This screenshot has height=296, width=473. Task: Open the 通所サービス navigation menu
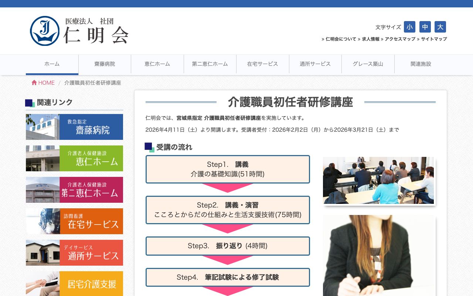tap(316, 64)
